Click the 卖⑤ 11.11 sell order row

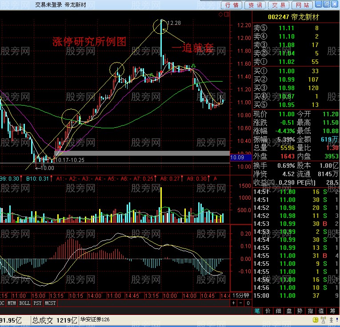tap(296, 28)
